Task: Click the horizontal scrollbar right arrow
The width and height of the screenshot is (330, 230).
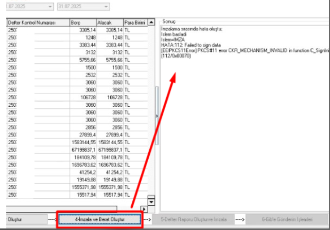Action: coord(144,209)
